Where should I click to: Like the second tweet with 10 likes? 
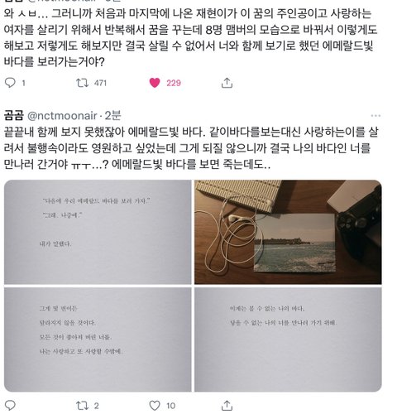click(x=155, y=406)
